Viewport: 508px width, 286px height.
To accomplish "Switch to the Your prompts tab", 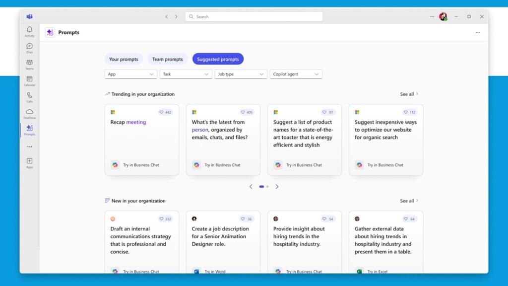I will click(x=124, y=59).
